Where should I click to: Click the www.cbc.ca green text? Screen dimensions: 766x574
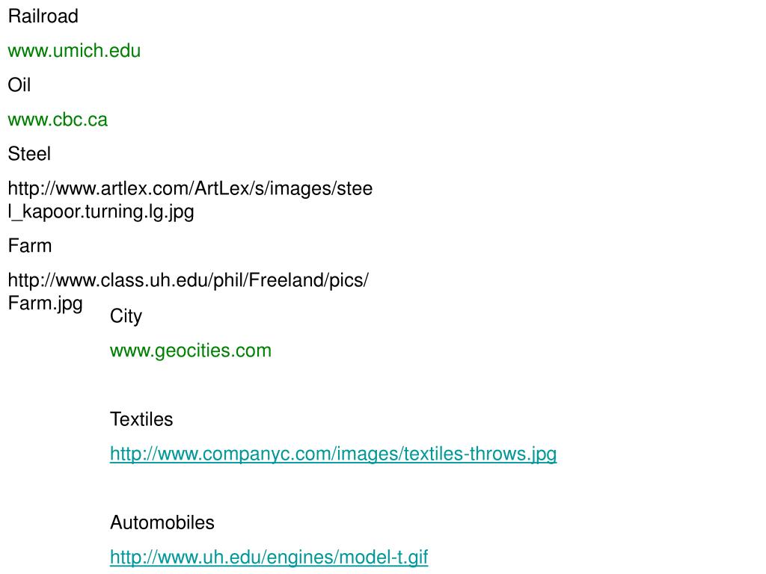[58, 120]
